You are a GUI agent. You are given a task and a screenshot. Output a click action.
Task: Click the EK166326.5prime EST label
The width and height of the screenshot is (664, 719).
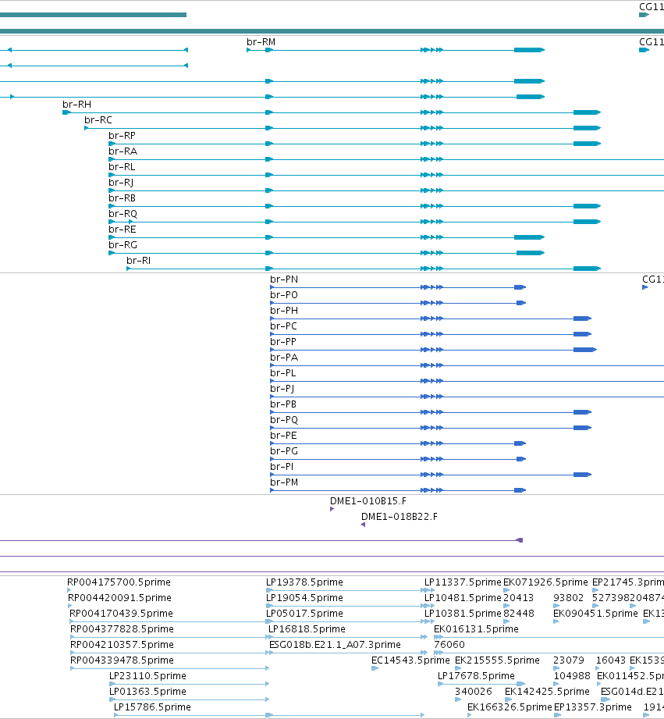point(510,707)
